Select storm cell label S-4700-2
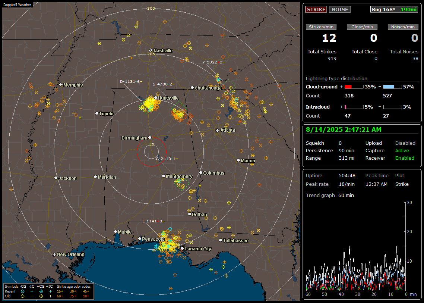424x303 pixels. [x=163, y=84]
